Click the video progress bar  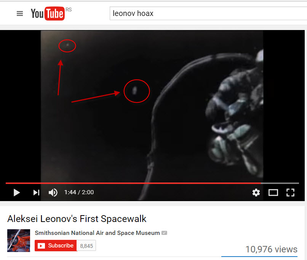coord(152,183)
